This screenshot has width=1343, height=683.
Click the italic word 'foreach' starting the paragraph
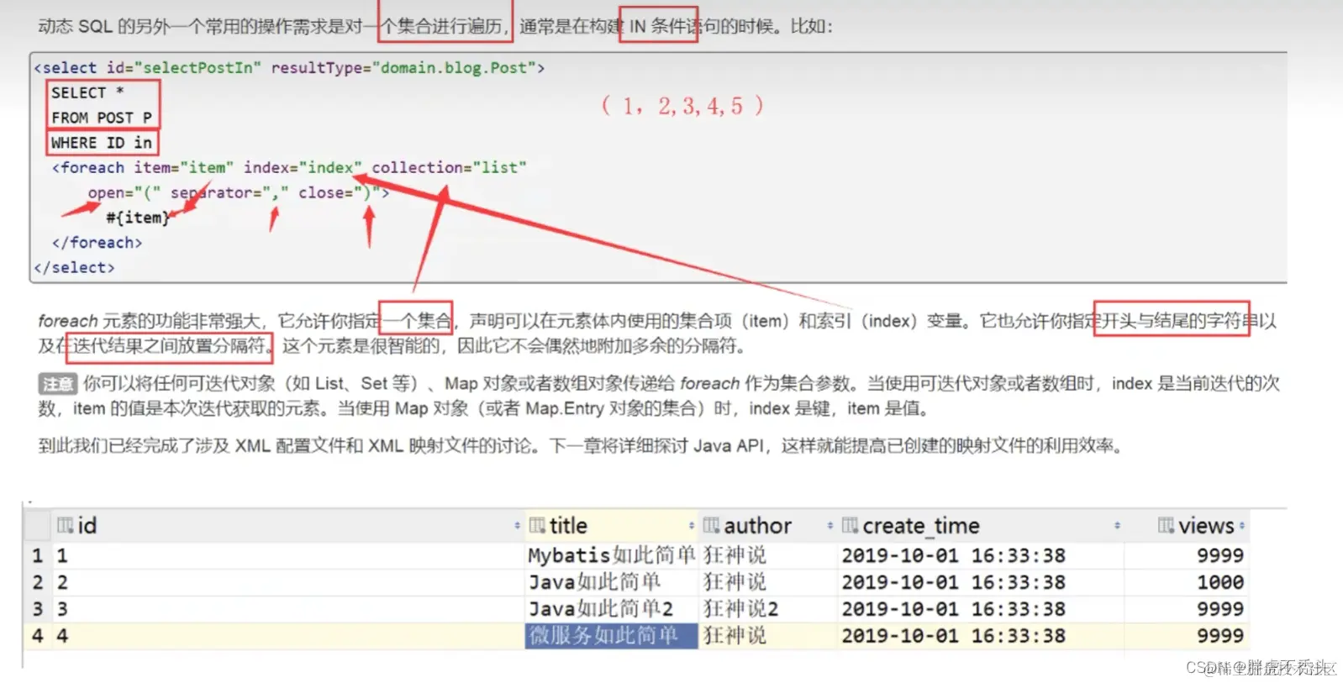click(68, 321)
